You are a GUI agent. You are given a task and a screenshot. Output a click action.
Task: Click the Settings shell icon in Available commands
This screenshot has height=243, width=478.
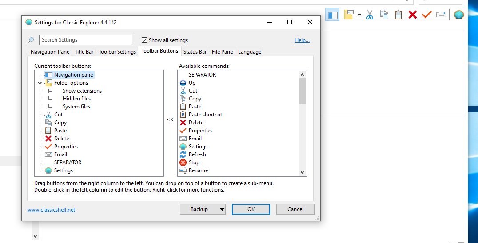pos(183,147)
